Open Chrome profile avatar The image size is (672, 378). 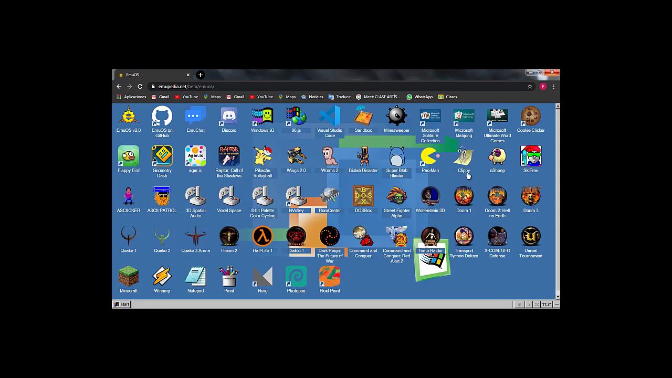click(x=543, y=87)
